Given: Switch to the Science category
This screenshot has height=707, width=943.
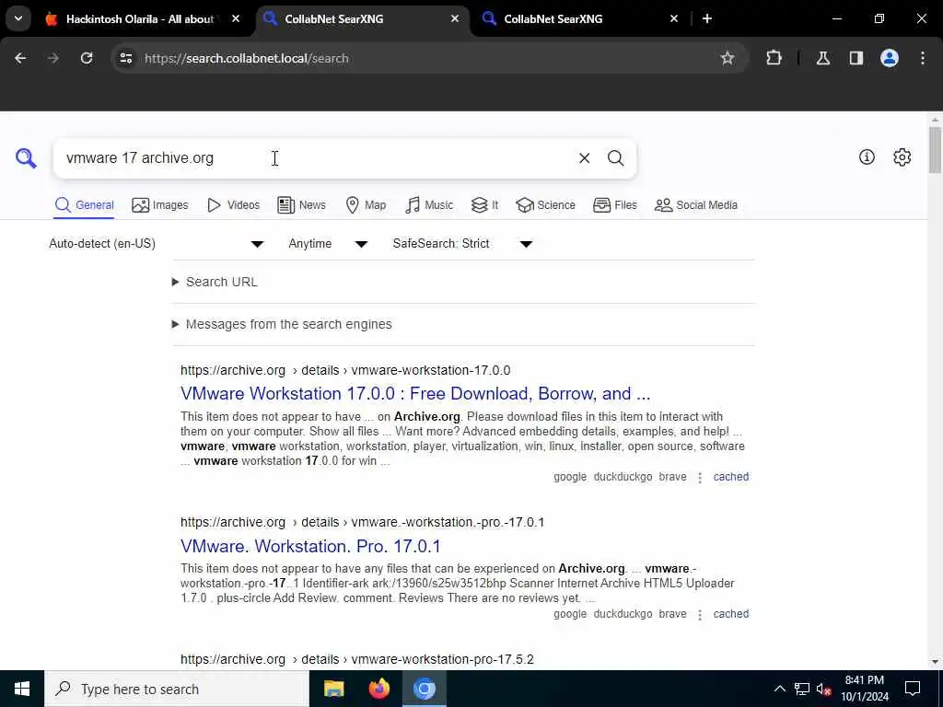Looking at the screenshot, I should (x=545, y=205).
